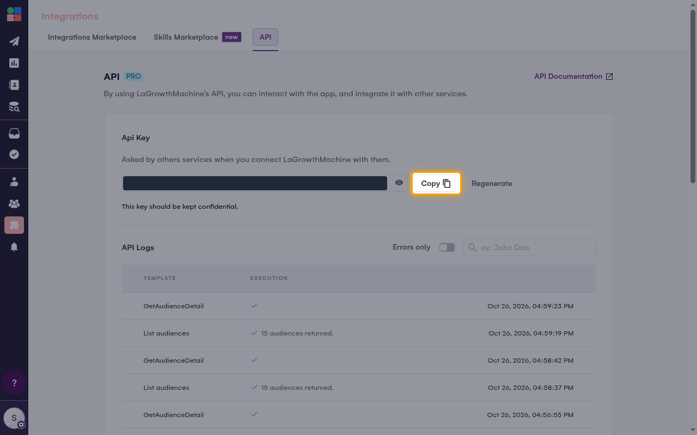
Task: Select the API tab
Action: pos(265,38)
